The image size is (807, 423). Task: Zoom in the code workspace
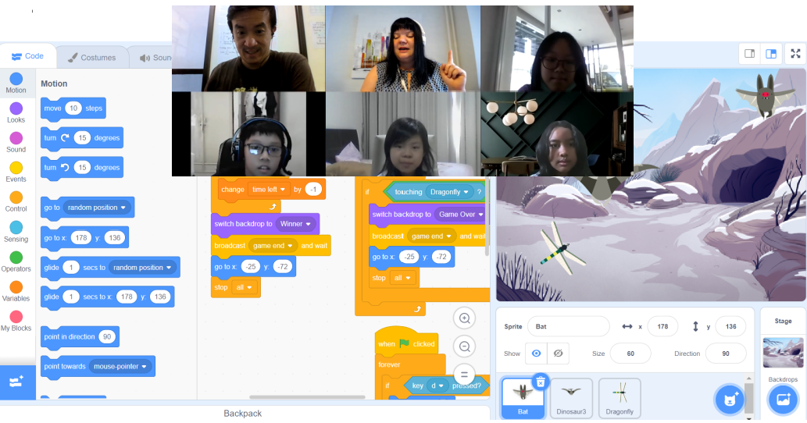pos(464,318)
